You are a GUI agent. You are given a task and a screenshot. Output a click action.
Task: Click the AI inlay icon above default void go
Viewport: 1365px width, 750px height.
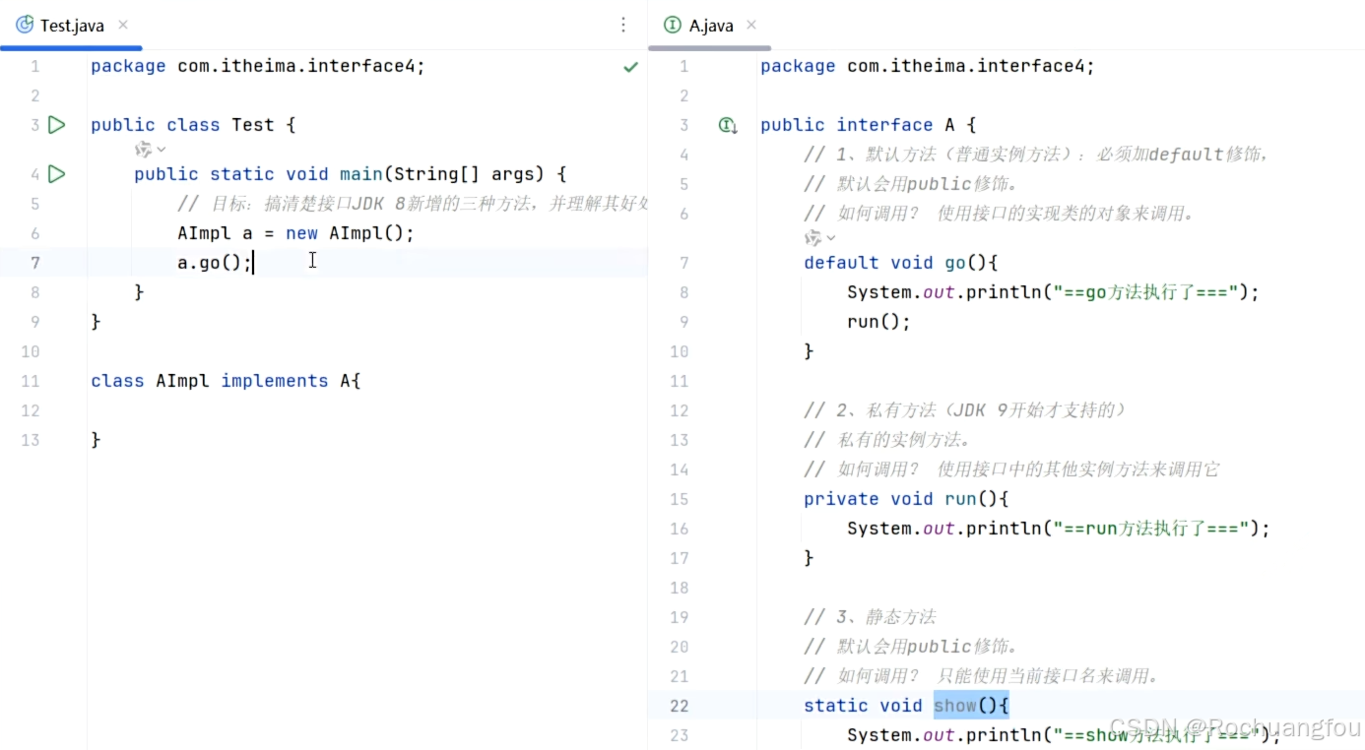[x=813, y=238]
